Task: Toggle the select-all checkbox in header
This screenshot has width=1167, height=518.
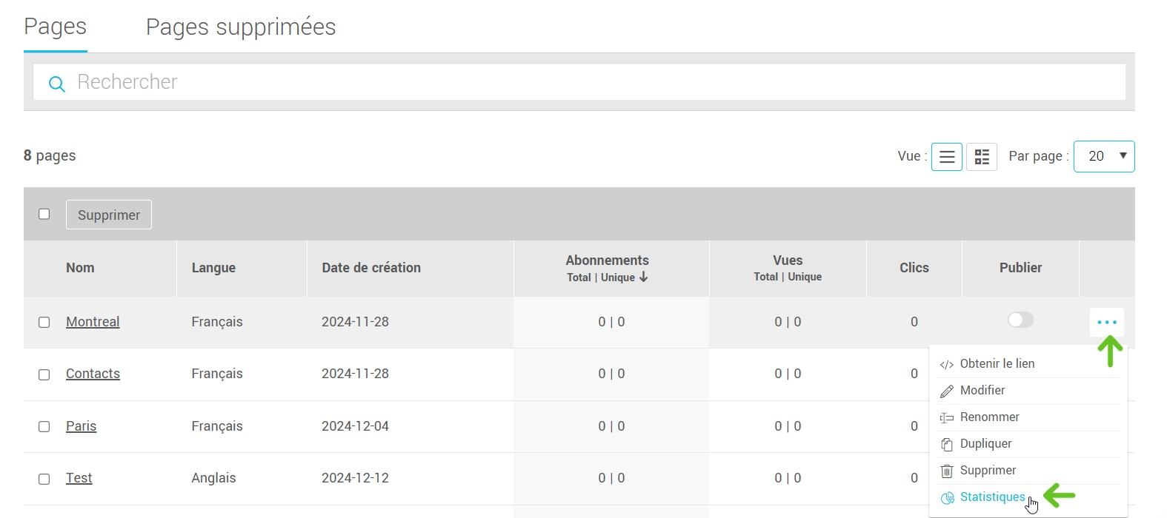Action: pos(44,214)
